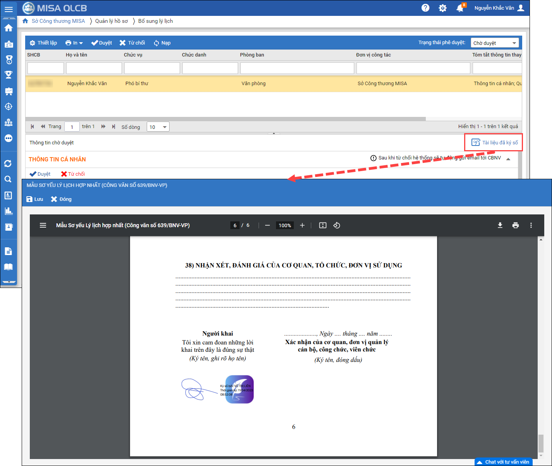
Task: Collapse the Thông tin cá nhân section
Action: point(508,159)
